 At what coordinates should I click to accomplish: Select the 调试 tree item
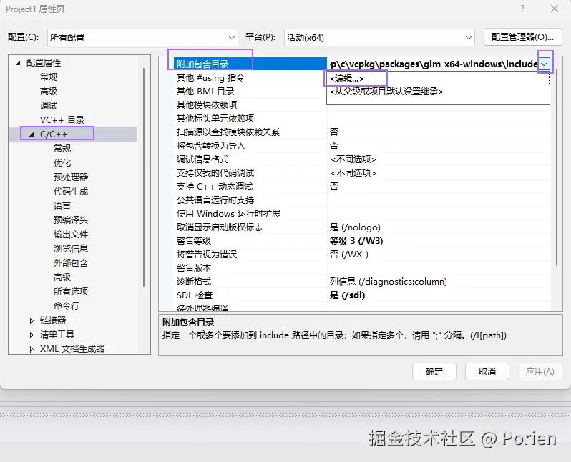[49, 106]
